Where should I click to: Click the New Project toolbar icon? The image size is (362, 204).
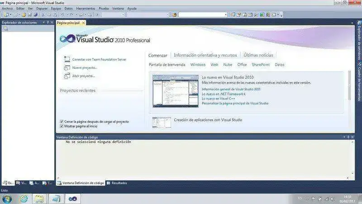tap(6, 15)
